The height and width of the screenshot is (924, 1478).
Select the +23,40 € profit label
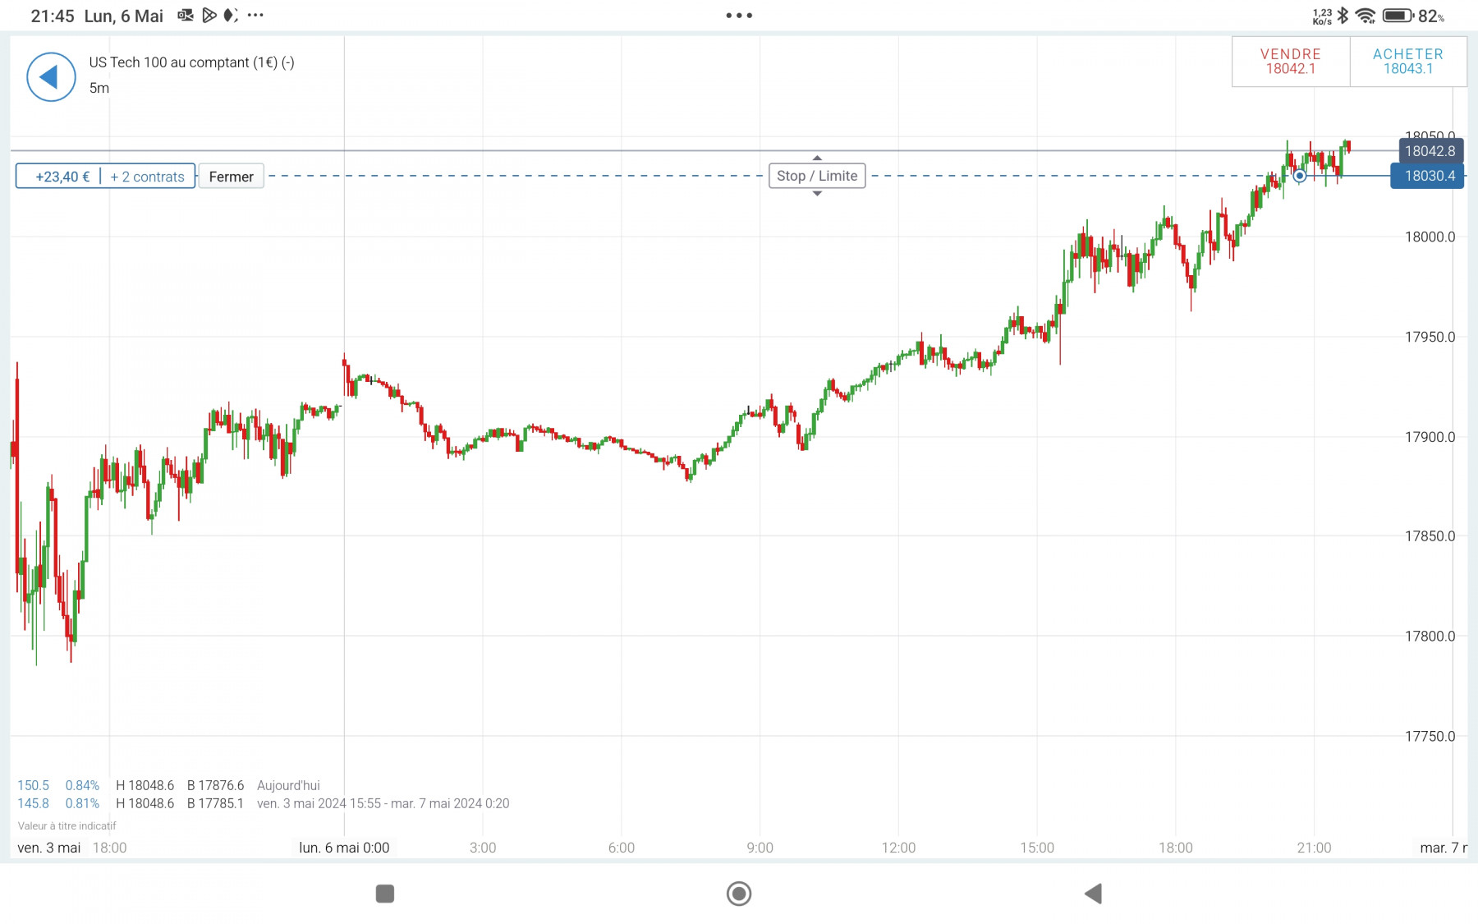(x=62, y=177)
